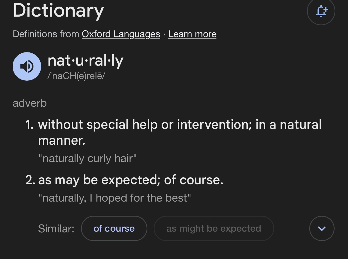Select the "as might be expected" chip
348x259 pixels.
click(x=214, y=228)
